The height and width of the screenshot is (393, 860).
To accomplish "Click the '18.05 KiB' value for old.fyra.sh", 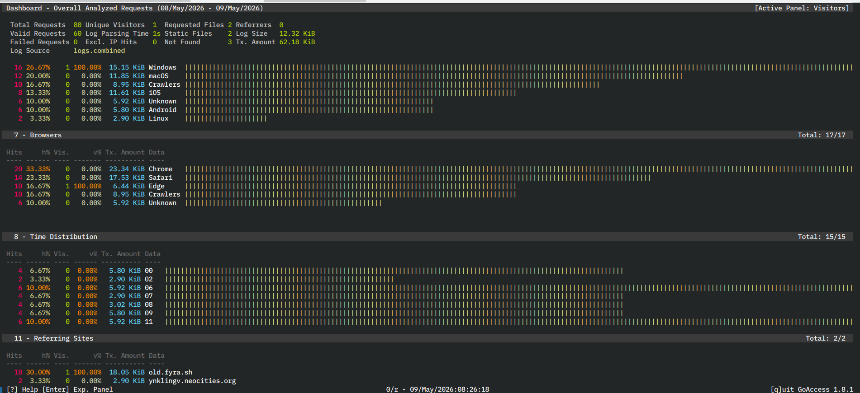I will [127, 372].
